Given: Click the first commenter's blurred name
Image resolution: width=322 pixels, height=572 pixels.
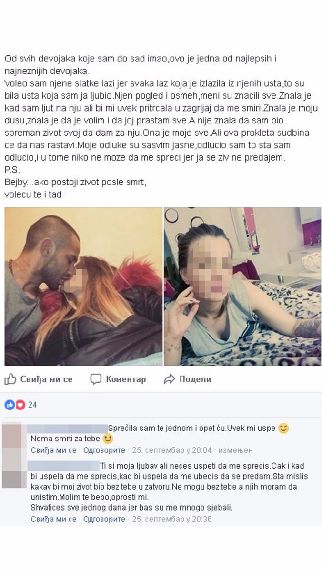Looking at the screenshot, I should [x=67, y=428].
